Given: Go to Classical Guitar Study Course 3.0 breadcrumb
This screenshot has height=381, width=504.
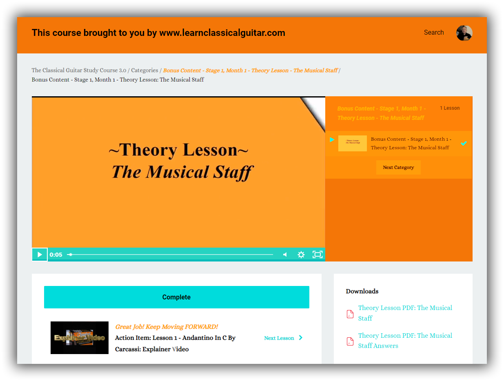Looking at the screenshot, I should click(x=79, y=71).
